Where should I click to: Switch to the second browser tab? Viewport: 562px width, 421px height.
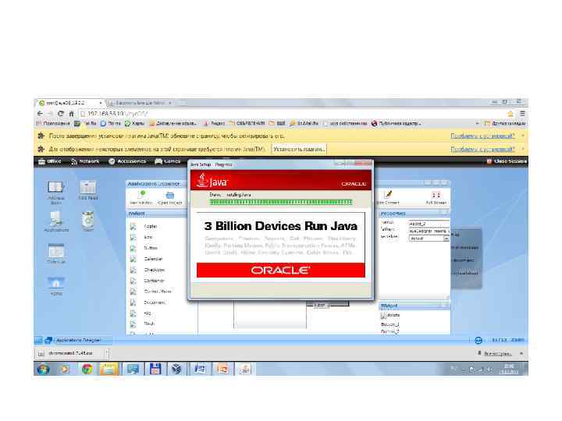point(140,103)
